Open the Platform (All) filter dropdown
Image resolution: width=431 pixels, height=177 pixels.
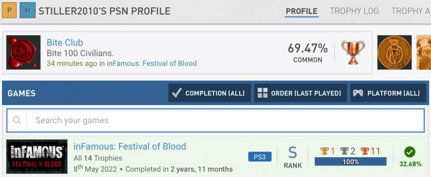(386, 93)
